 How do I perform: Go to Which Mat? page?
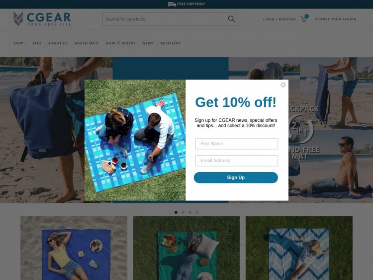coord(87,43)
